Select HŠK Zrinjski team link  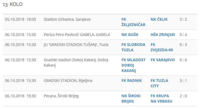coord(163,35)
